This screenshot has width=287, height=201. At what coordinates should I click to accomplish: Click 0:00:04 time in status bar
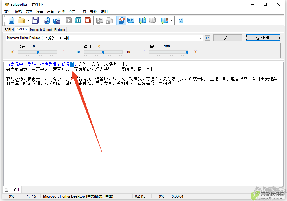tap(177, 196)
